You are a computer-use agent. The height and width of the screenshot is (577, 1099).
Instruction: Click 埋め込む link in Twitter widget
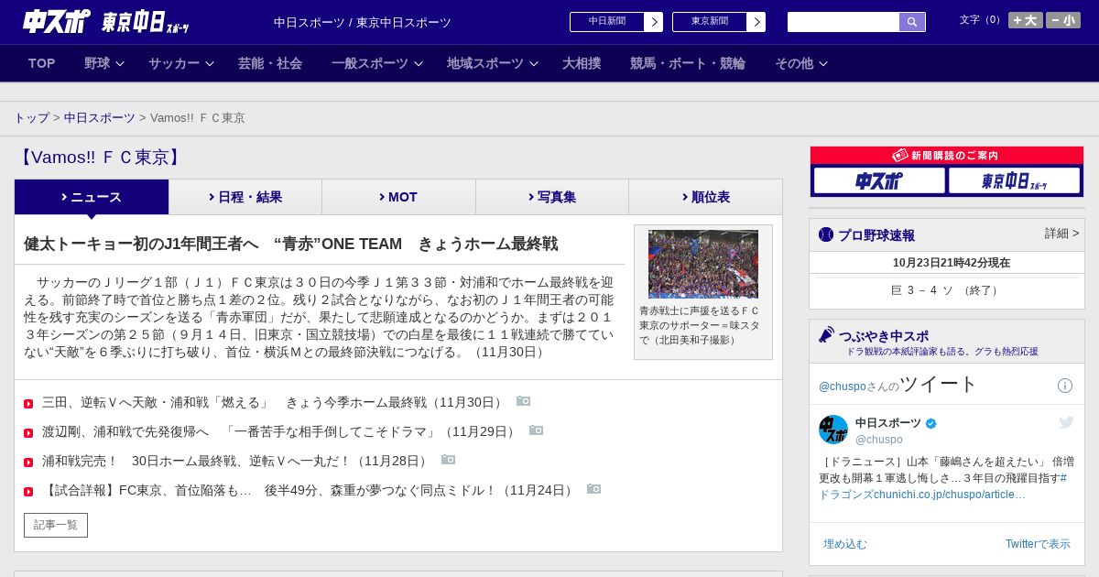[844, 544]
